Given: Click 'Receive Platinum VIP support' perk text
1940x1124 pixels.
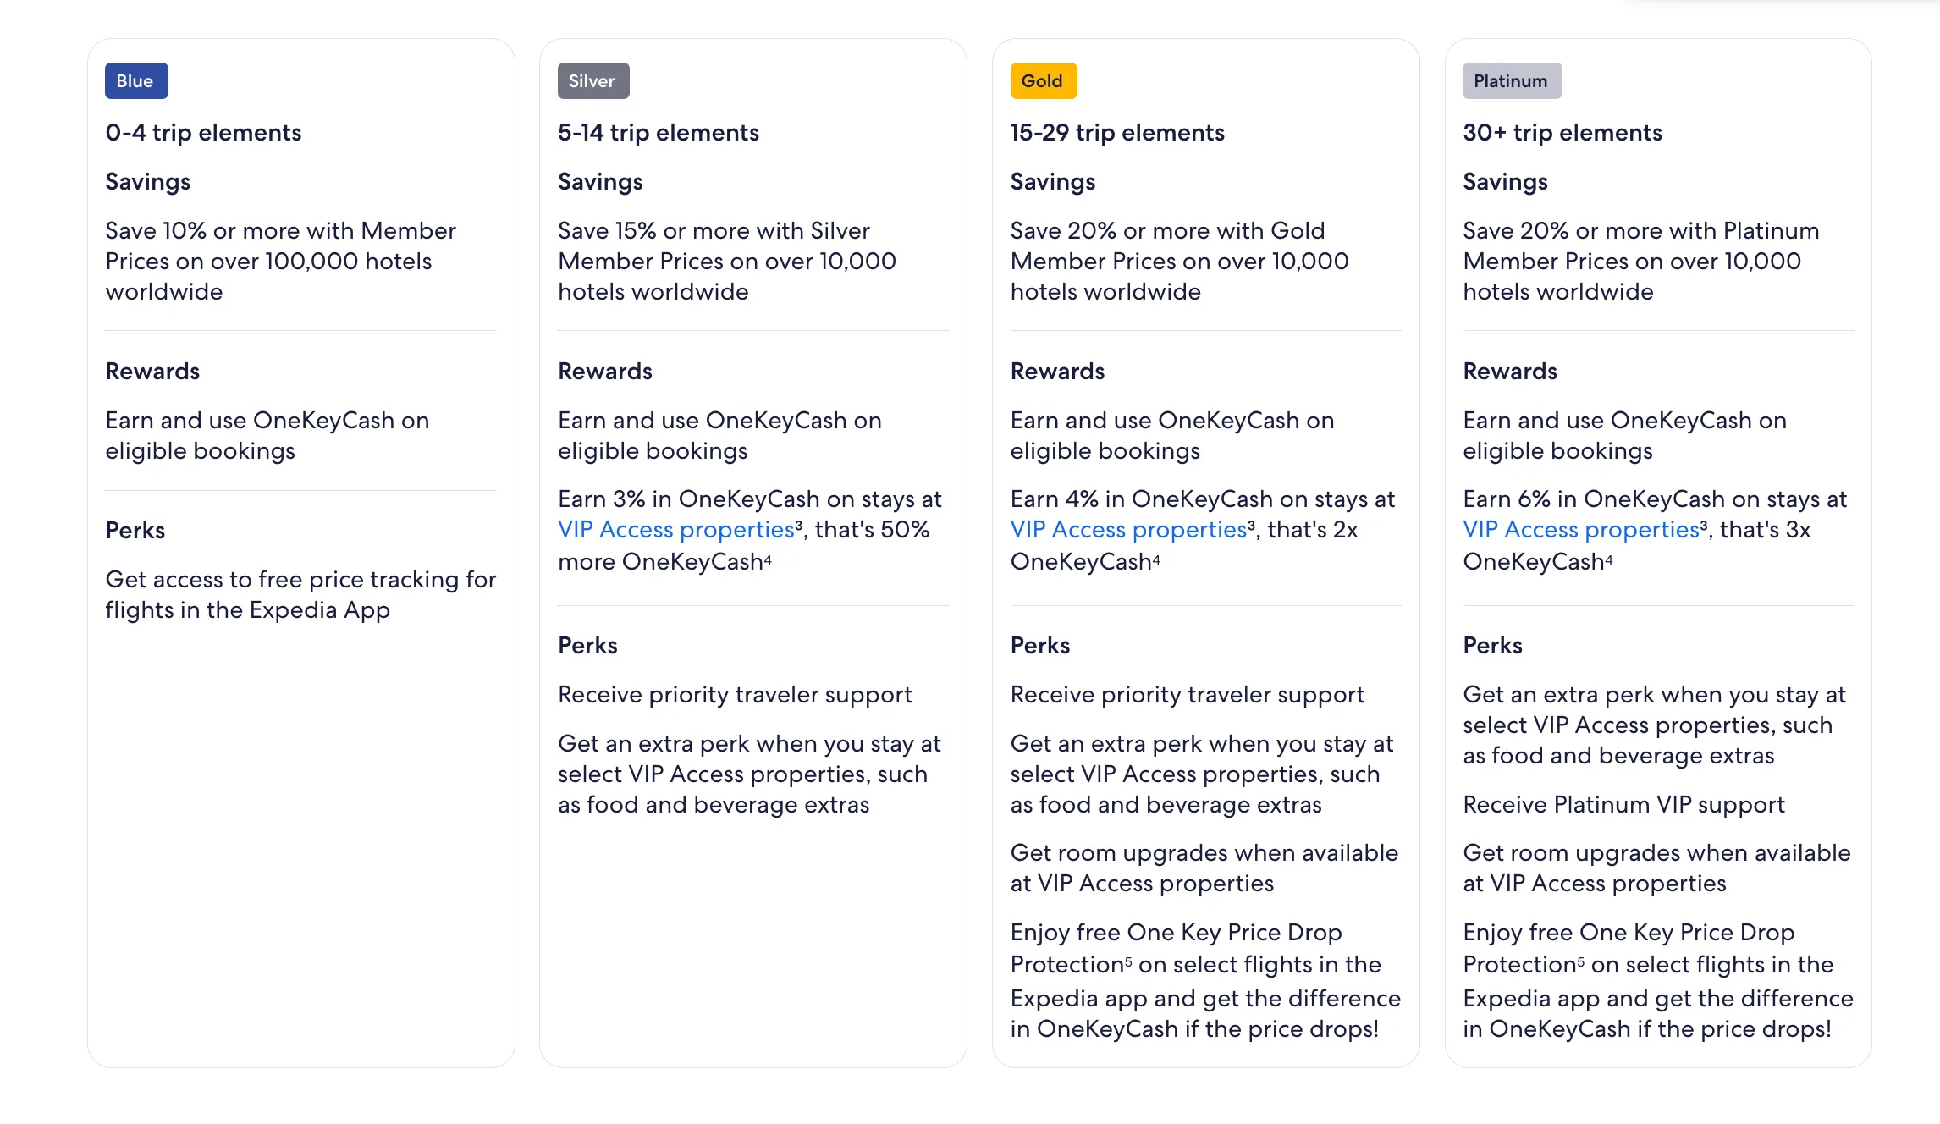Looking at the screenshot, I should [x=1623, y=804].
